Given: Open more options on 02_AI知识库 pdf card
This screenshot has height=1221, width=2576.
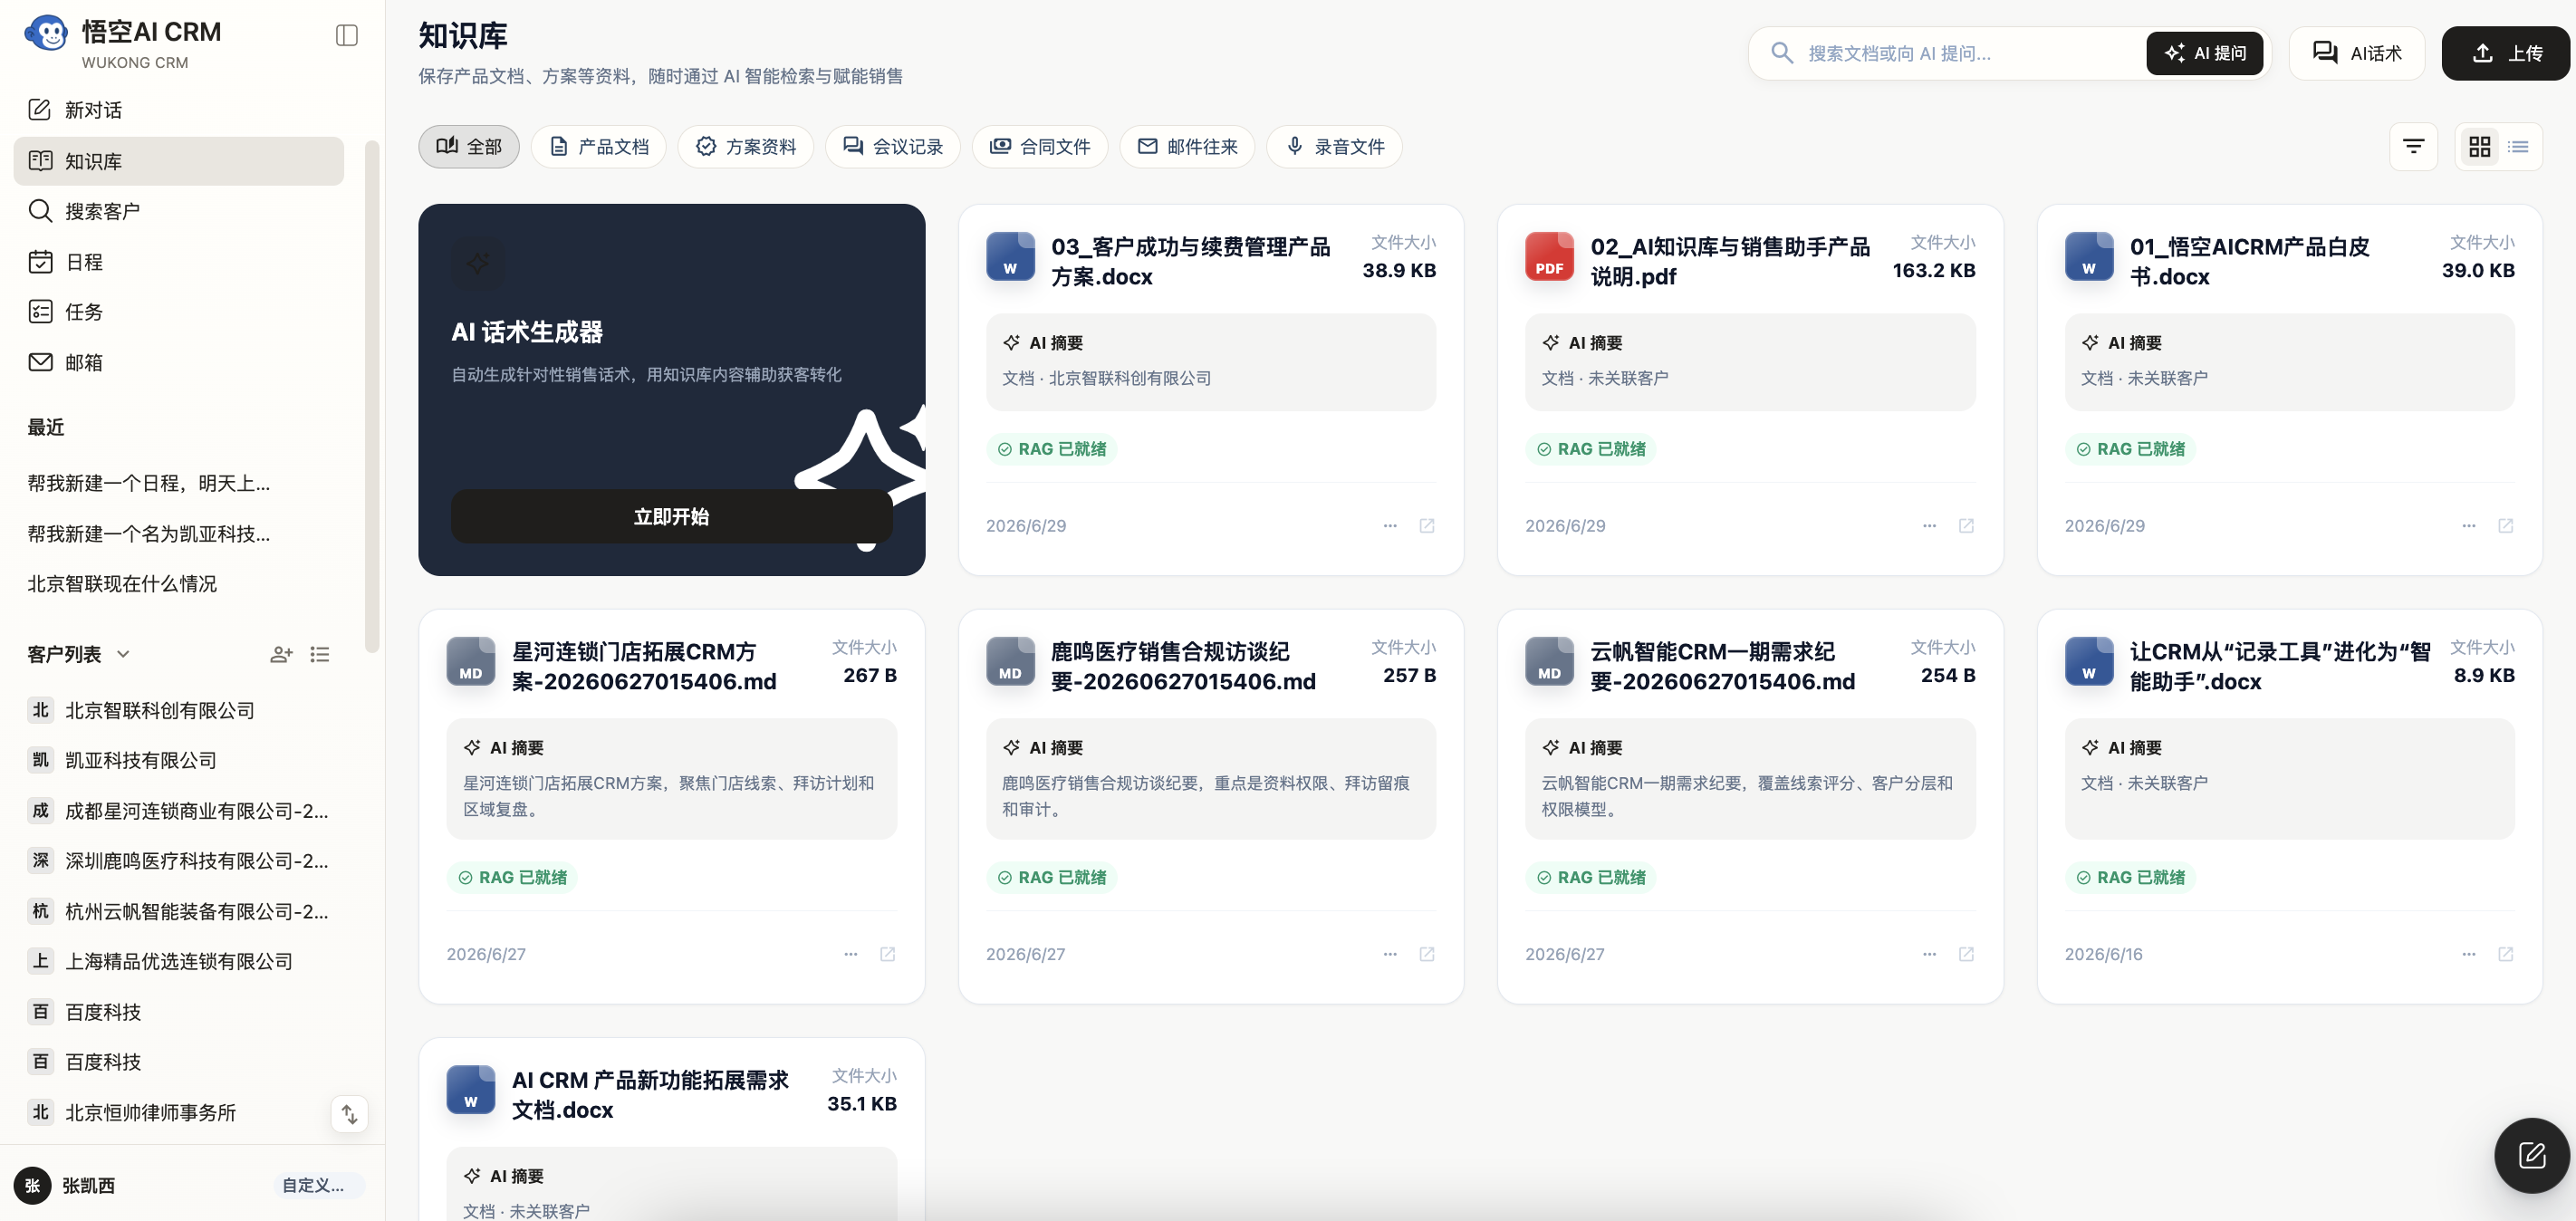Looking at the screenshot, I should click(x=1929, y=526).
